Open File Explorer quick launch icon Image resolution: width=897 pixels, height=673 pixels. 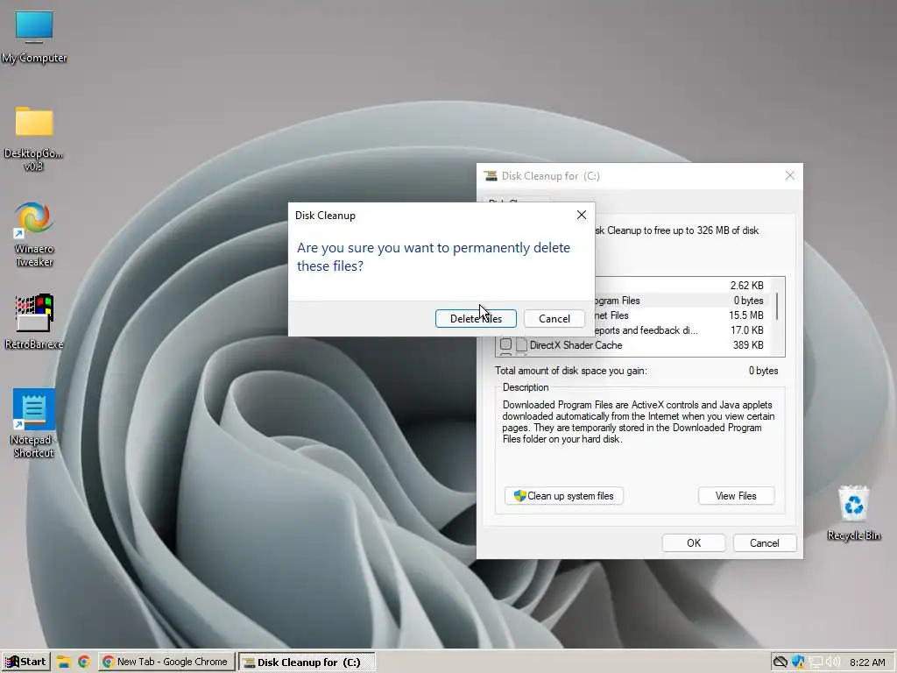coord(63,662)
